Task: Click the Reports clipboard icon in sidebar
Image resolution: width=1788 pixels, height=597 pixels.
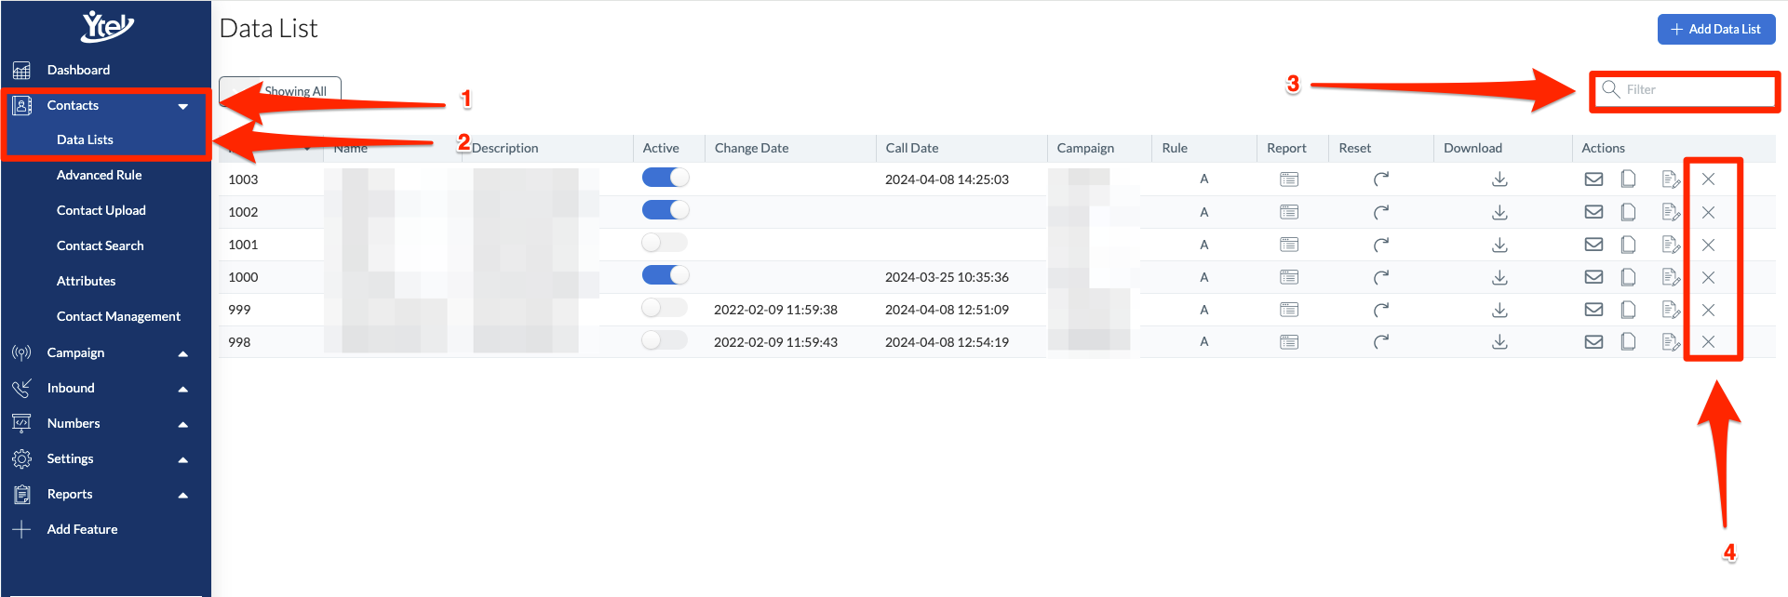Action: (21, 494)
